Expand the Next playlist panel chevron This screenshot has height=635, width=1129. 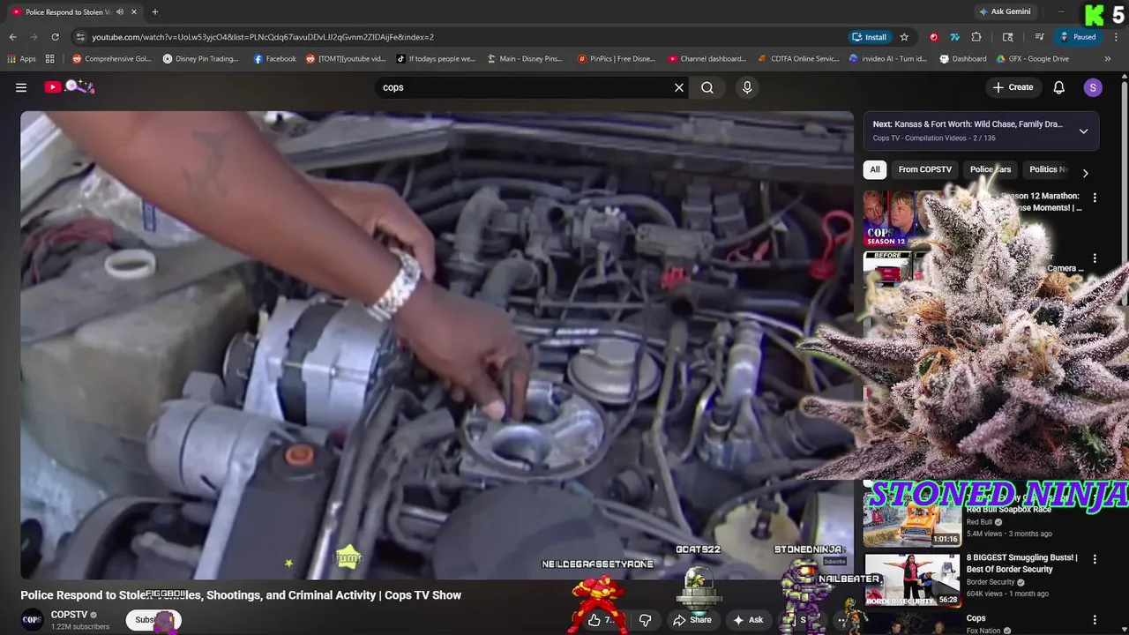tap(1083, 131)
